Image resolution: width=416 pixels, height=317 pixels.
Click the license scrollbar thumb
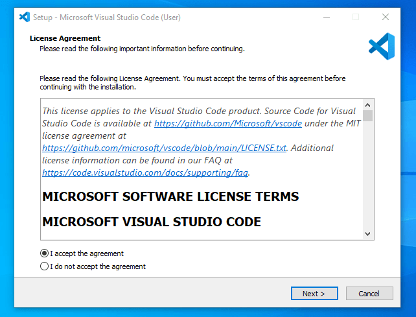(x=368, y=116)
